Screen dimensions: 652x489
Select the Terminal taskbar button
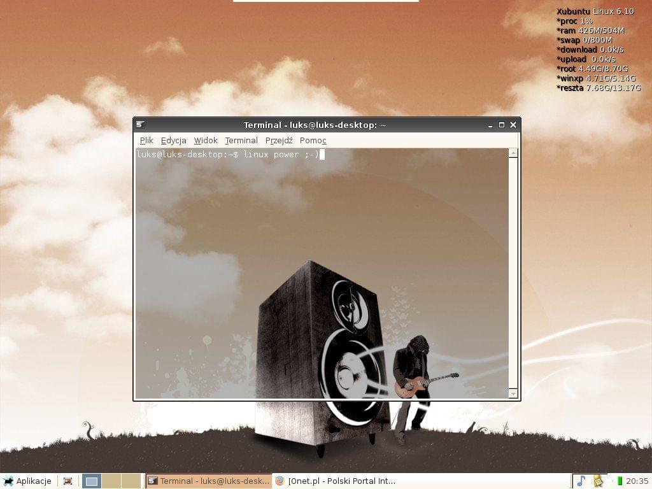(209, 481)
